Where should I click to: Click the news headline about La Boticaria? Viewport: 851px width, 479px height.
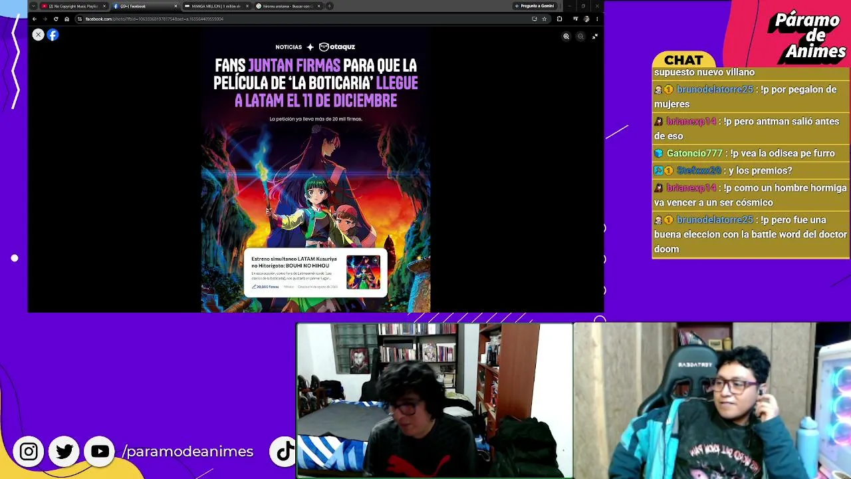[316, 83]
